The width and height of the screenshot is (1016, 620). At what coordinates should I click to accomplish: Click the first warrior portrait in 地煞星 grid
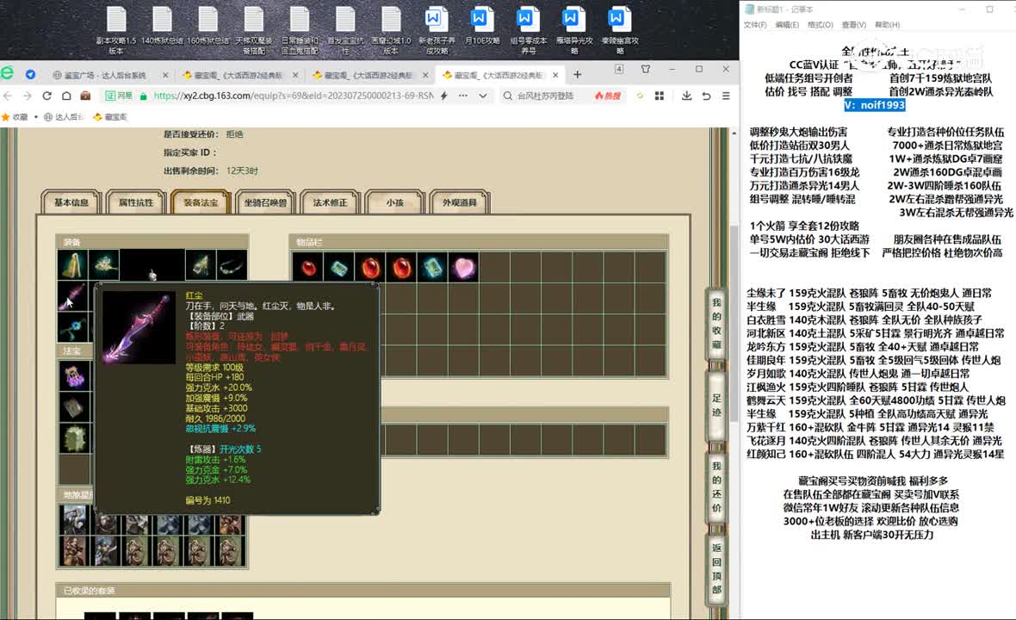coord(73,519)
